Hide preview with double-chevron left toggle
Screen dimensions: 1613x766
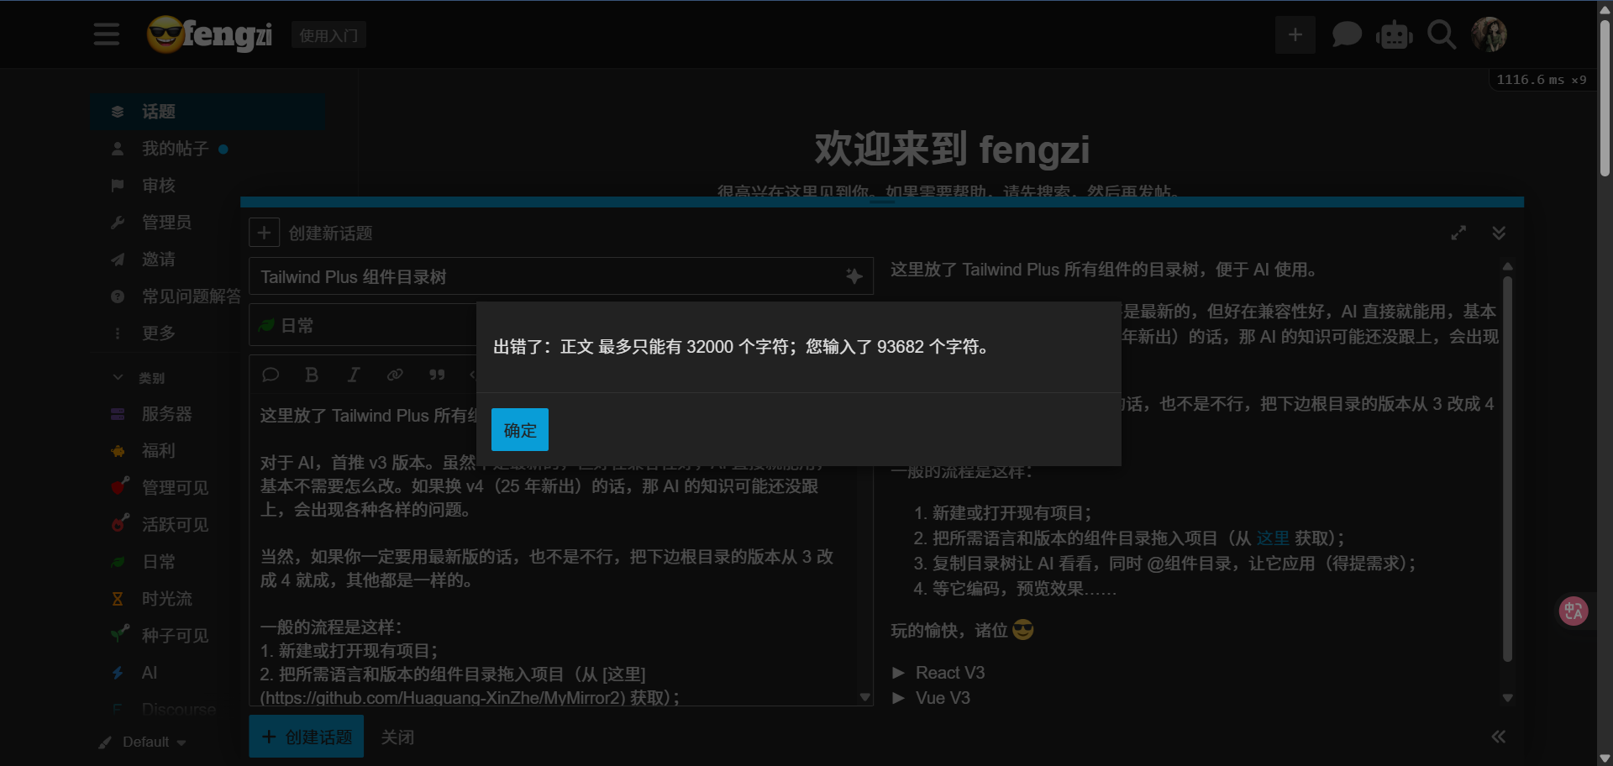1499,737
